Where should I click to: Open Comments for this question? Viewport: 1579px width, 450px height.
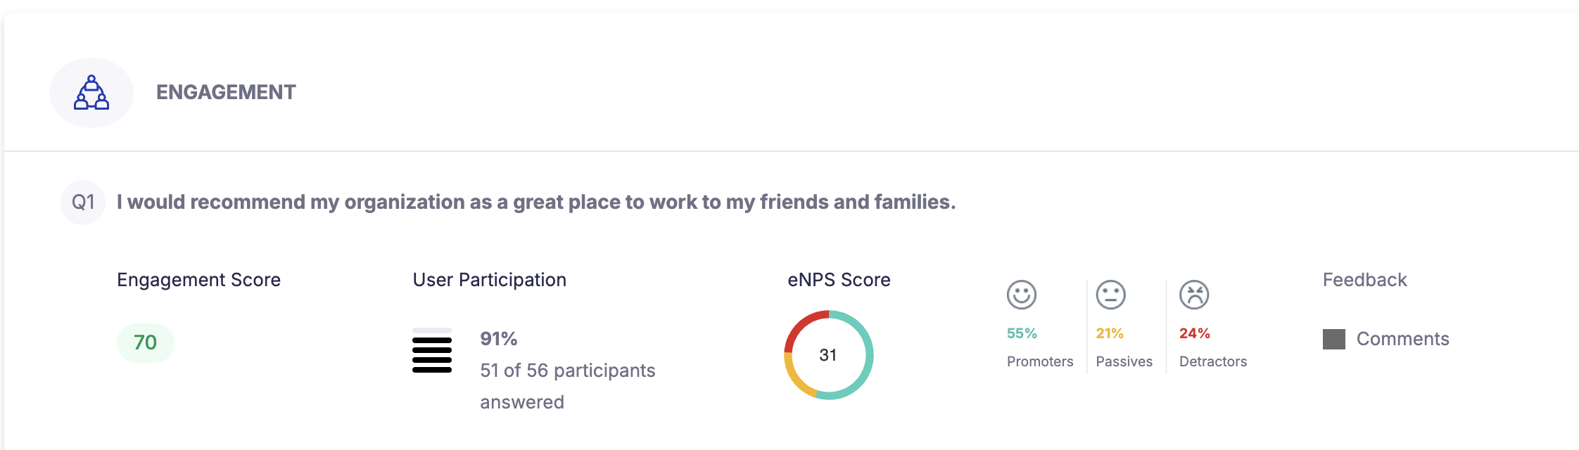(1402, 338)
